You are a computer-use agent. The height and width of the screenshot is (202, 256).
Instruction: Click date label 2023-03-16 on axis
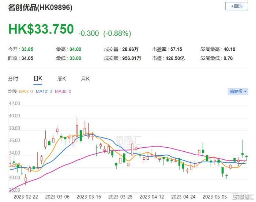coord(89,197)
